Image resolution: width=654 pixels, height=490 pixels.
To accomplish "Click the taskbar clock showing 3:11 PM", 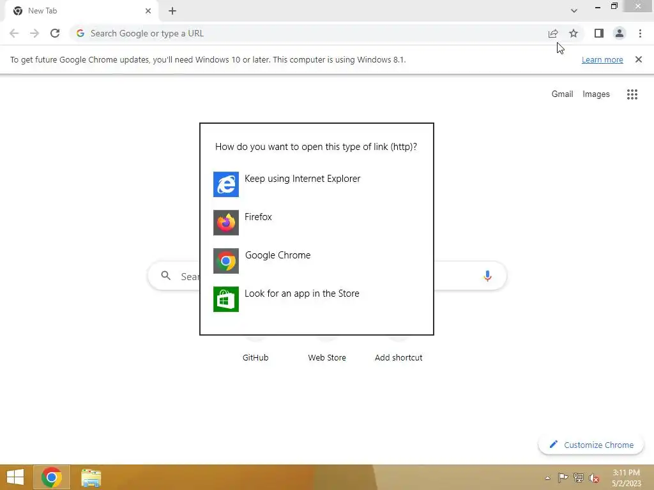I will pos(626,478).
